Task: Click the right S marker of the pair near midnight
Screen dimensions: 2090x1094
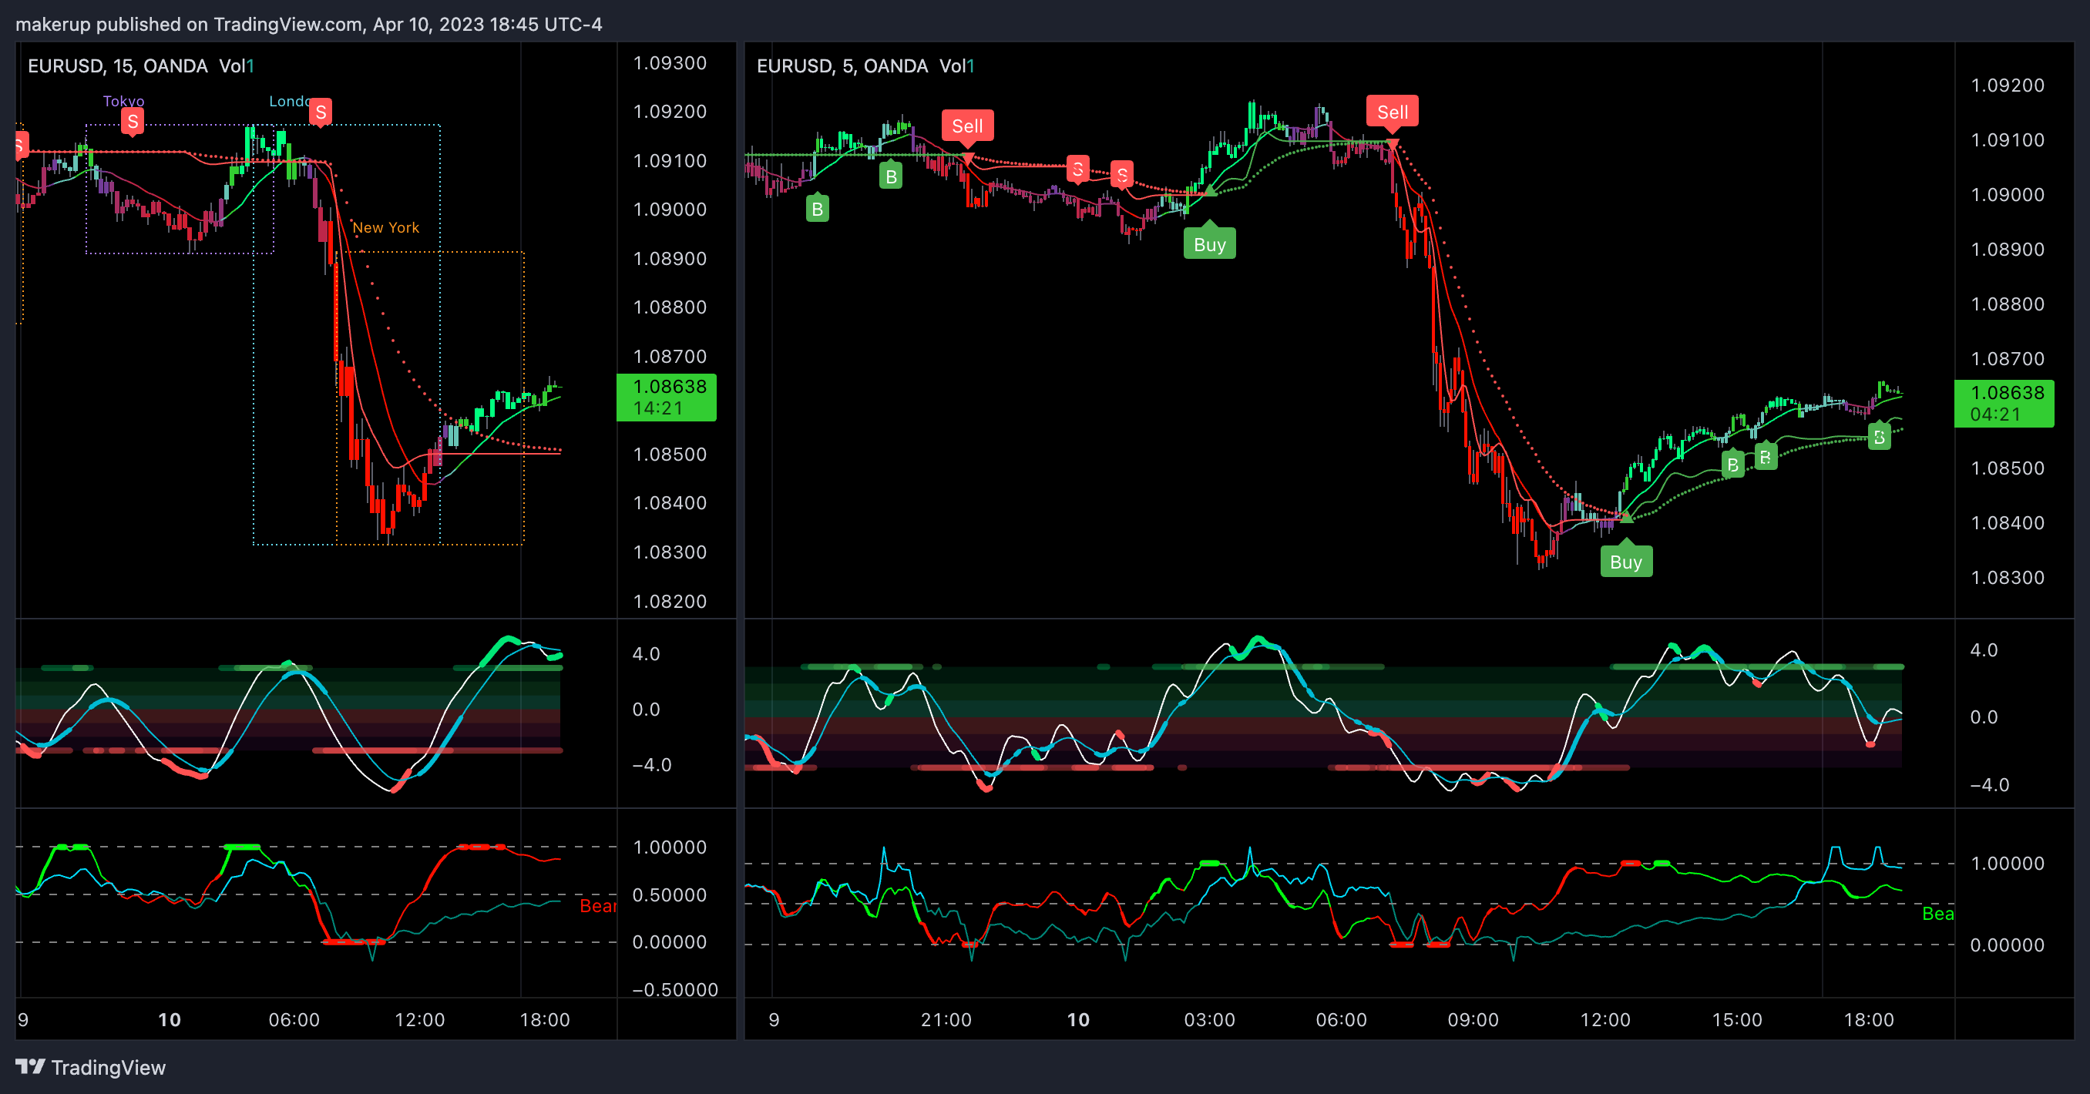Action: 1122,174
